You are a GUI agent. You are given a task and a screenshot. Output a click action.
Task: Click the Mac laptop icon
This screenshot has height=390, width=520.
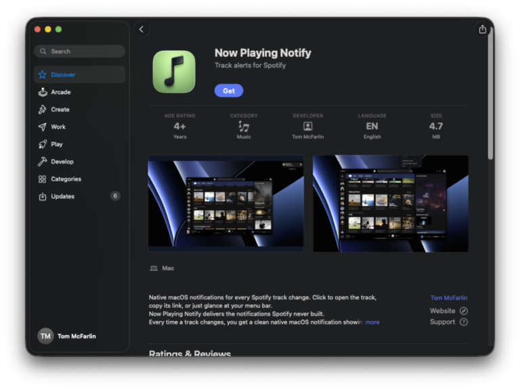154,268
